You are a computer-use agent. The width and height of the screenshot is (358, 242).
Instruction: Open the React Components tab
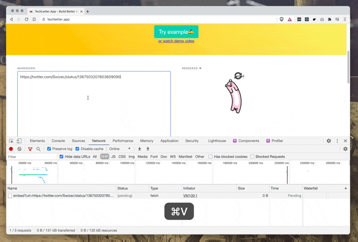tap(246, 141)
